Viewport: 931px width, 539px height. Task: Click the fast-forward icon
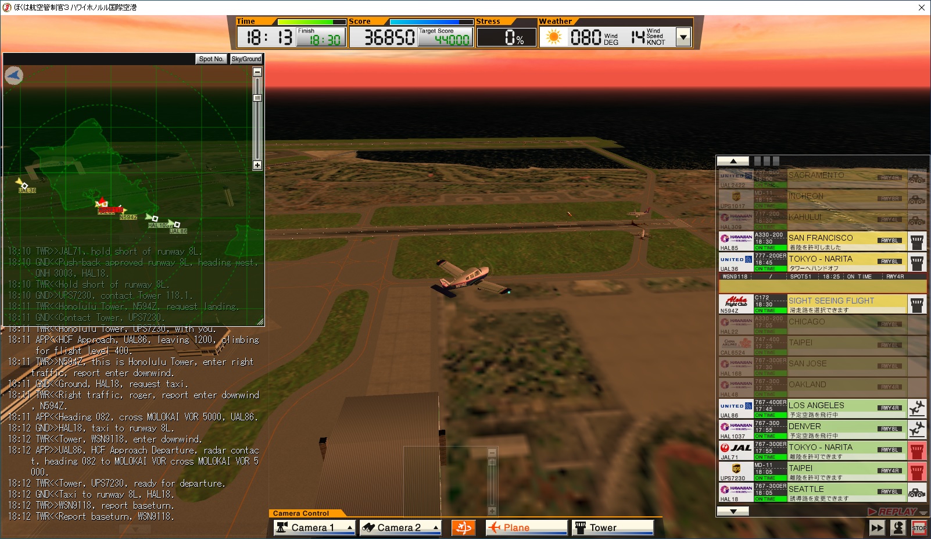[x=877, y=528]
